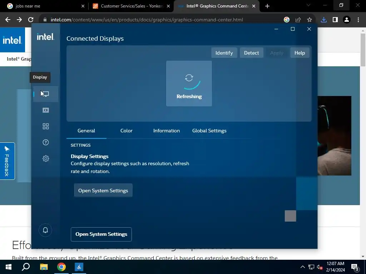Screen dimensions: 366x274
Task: Click the SETTINGS section label
Action: 81,145
